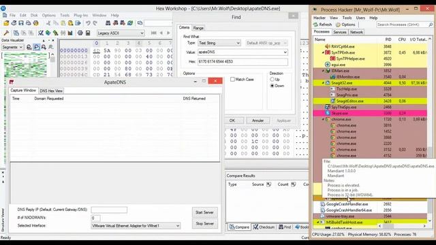436x245 pixels.
Task: Open the Checksum tab at bottom of Hex Workshop
Action: (x=264, y=227)
